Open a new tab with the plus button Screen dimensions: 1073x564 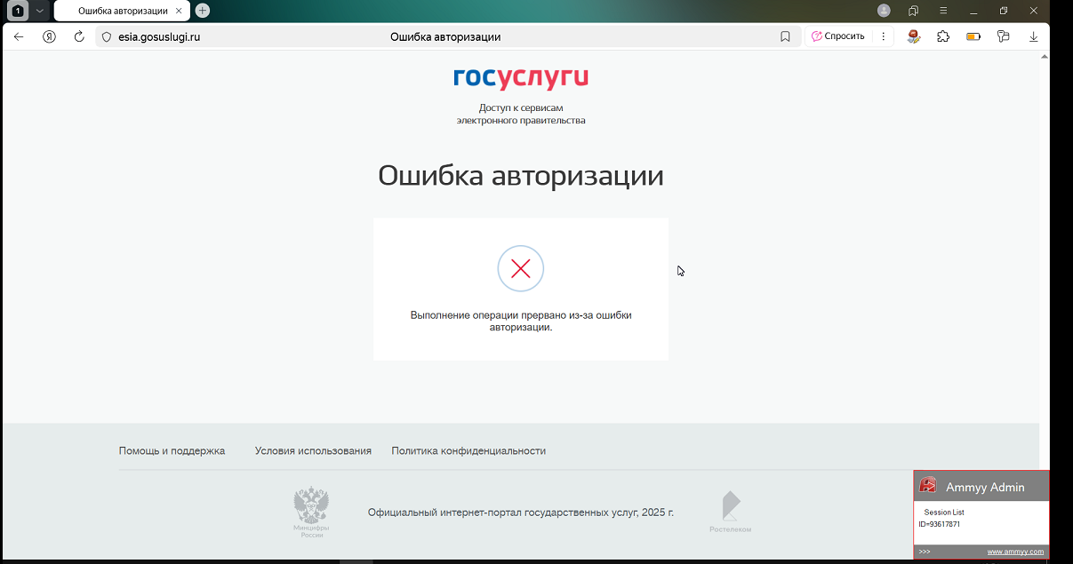[203, 11]
